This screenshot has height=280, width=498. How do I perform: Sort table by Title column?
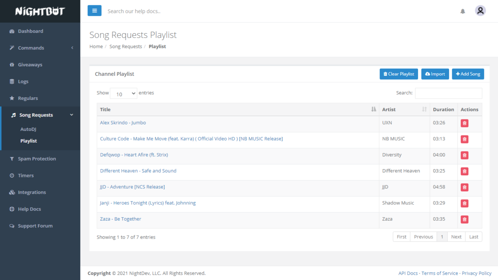click(x=236, y=109)
